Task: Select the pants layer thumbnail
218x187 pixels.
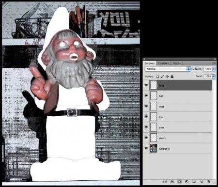Action: [x=154, y=138]
